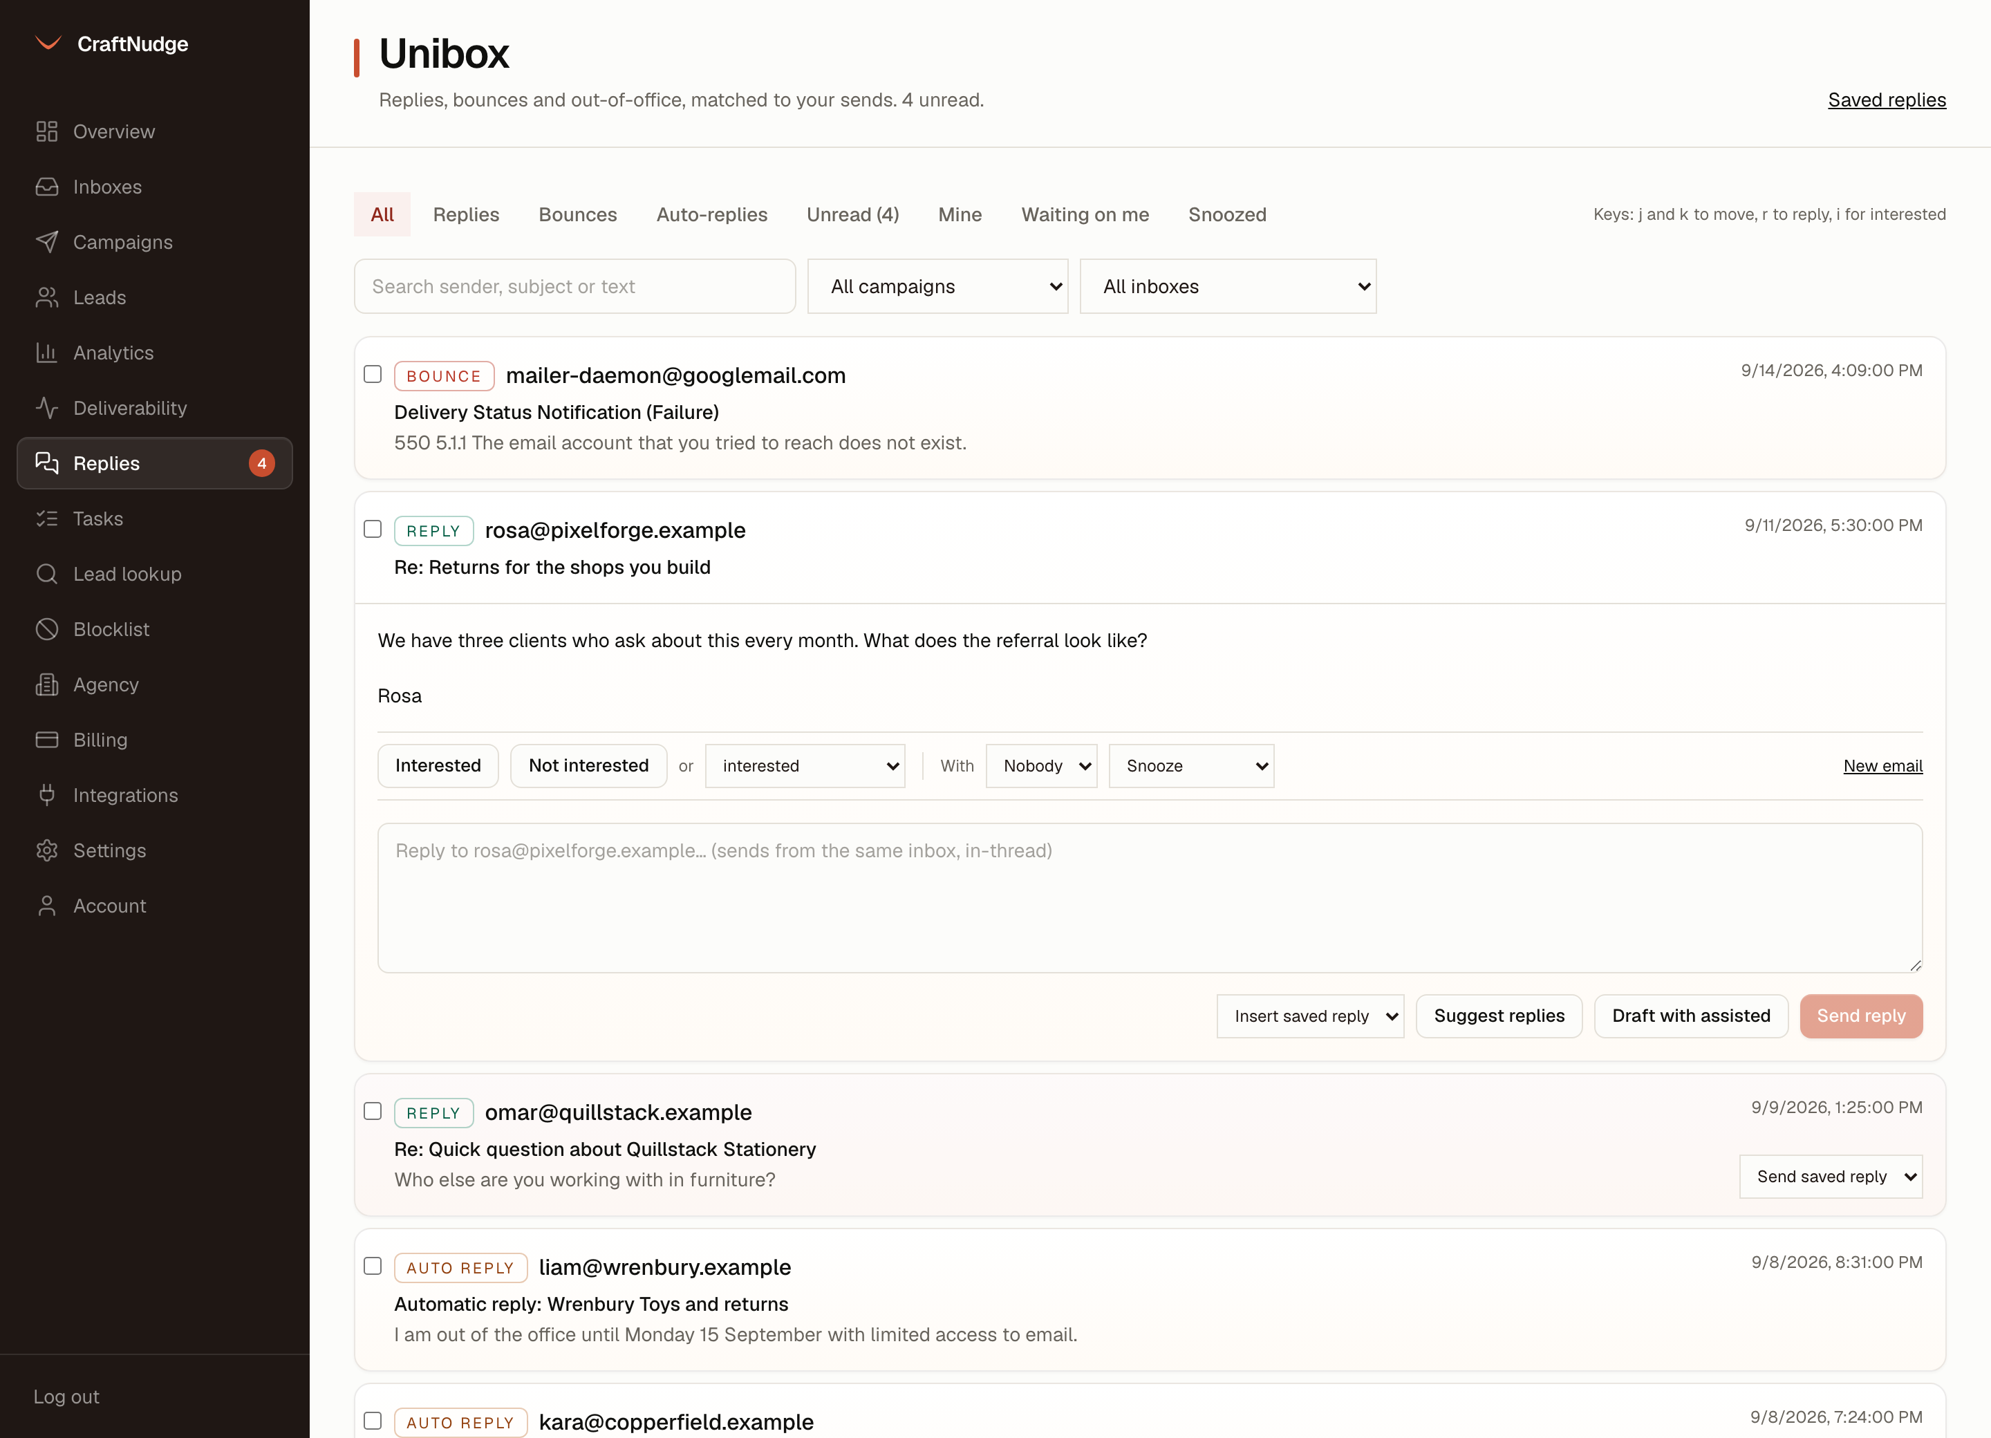This screenshot has height=1438, width=1991.
Task: Switch to the Replies filter tab
Action: click(x=466, y=214)
